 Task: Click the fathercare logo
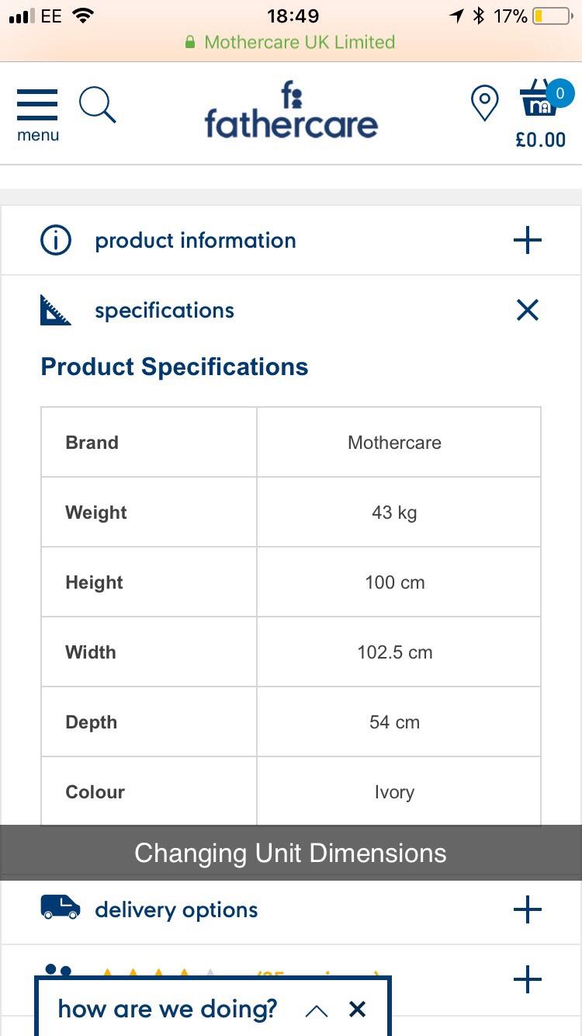(x=291, y=113)
